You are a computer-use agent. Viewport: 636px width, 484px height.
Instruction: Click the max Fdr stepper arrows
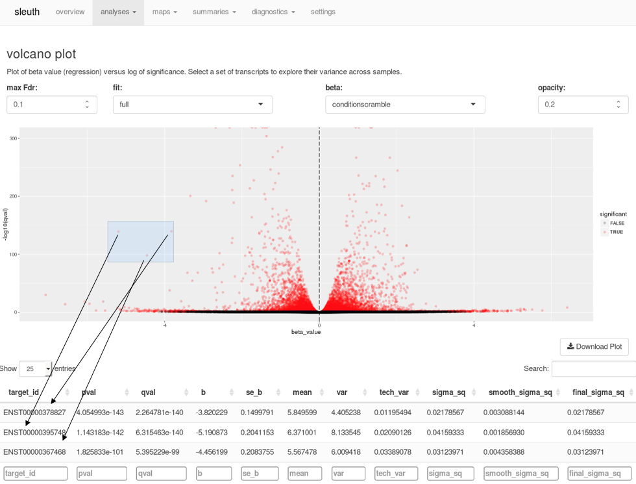(x=87, y=105)
